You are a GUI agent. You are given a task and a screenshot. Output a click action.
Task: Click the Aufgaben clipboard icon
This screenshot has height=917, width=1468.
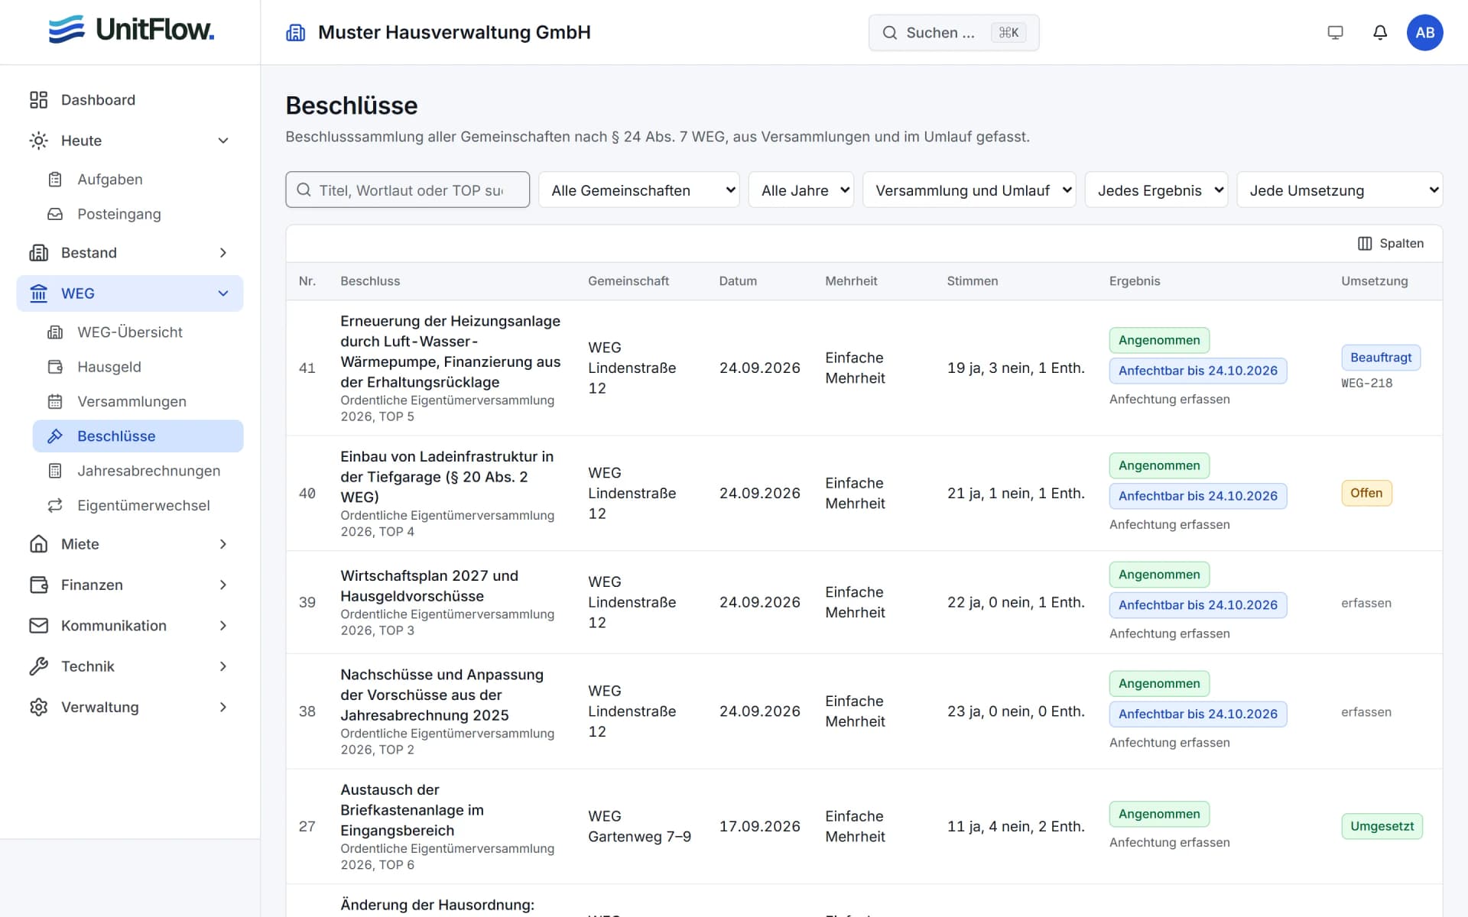point(55,180)
